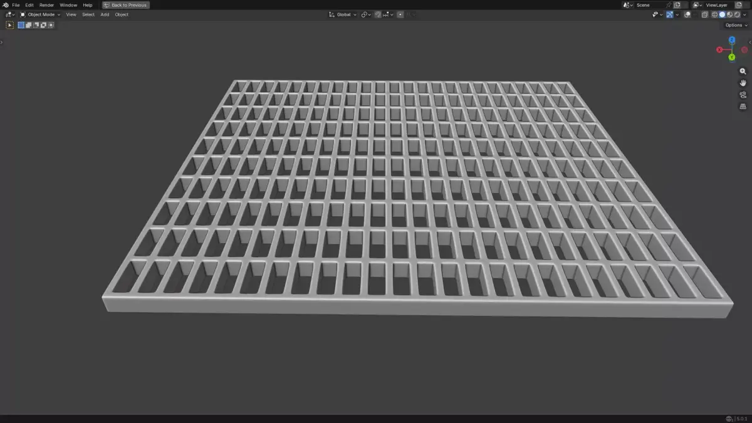Open the Global transform orientation dropdown
Screen dimensions: 752x423
[x=343, y=14]
